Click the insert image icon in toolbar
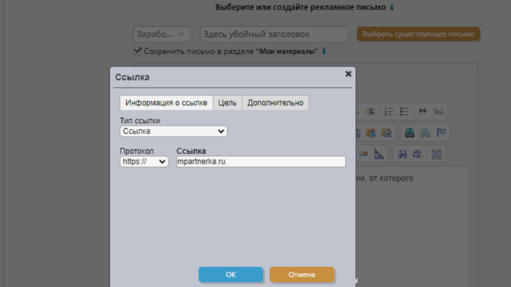This screenshot has height=287, width=511. point(363,154)
